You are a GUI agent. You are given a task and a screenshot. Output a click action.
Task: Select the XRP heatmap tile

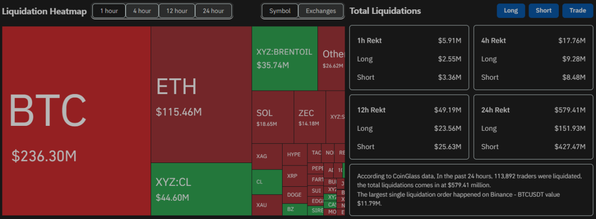(x=295, y=176)
